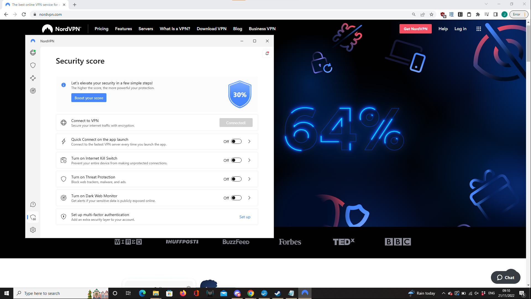Expand Internet Kill Switch details chevron

click(x=249, y=160)
